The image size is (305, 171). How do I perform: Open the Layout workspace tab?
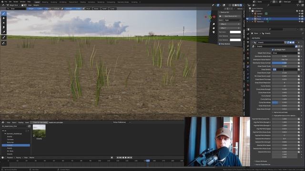[37, 2]
